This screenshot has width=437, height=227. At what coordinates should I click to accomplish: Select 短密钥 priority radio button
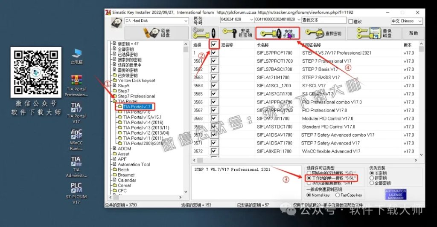(372, 178)
